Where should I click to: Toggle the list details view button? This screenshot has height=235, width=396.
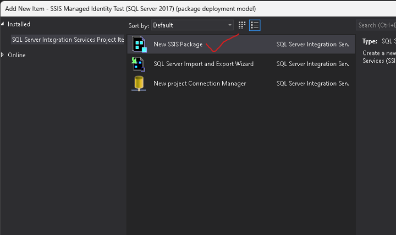tap(255, 25)
